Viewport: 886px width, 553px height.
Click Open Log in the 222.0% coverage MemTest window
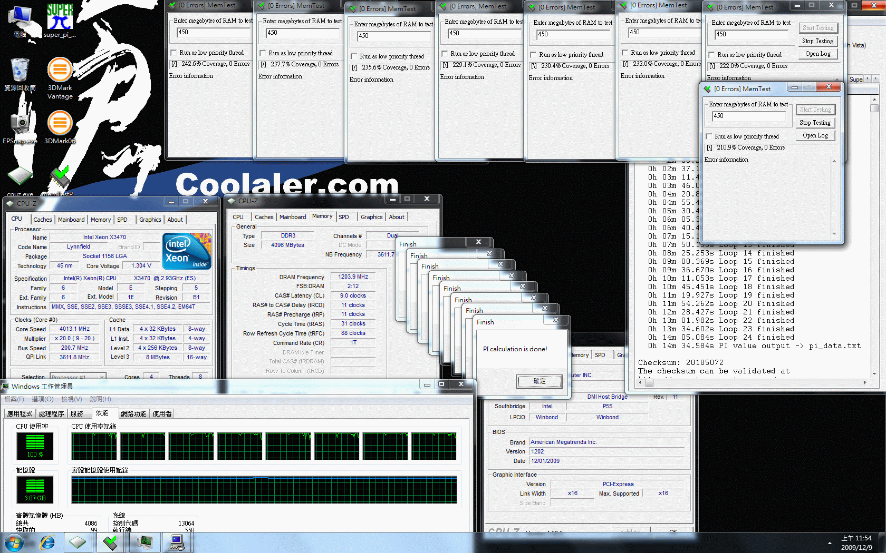pos(818,54)
